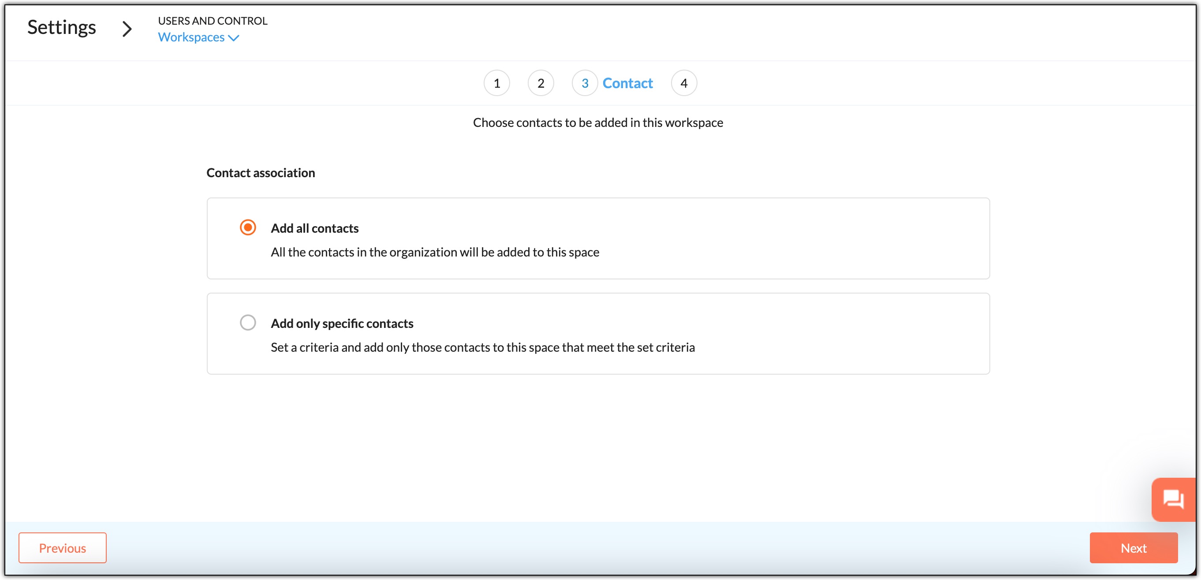Click the specific contacts criteria description

coord(482,347)
